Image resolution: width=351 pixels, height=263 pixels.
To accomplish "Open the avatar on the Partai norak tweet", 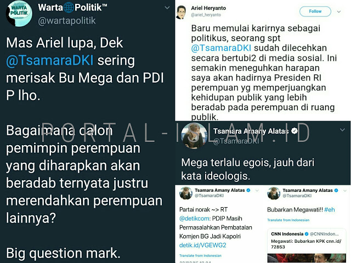I will [x=186, y=193].
